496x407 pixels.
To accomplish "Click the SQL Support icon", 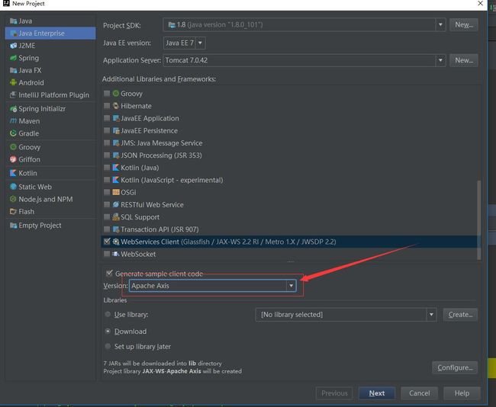I will [116, 216].
